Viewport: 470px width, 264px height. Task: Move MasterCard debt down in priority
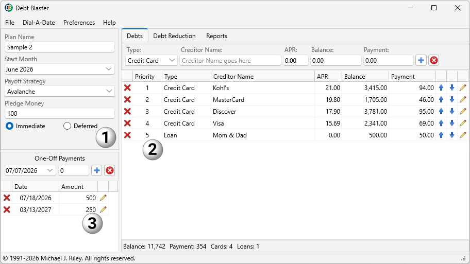(x=452, y=100)
